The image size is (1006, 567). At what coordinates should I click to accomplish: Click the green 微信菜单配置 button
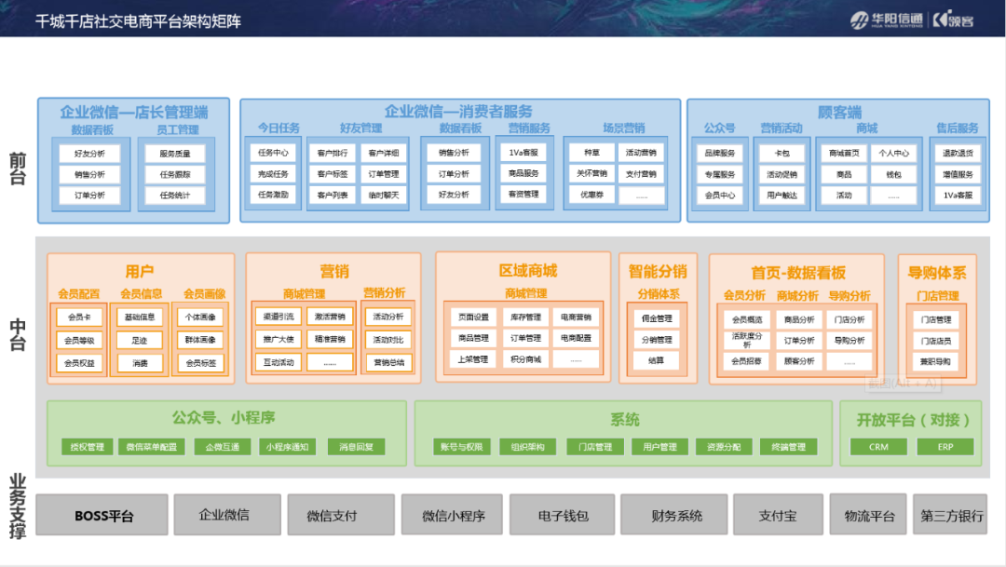pos(152,447)
